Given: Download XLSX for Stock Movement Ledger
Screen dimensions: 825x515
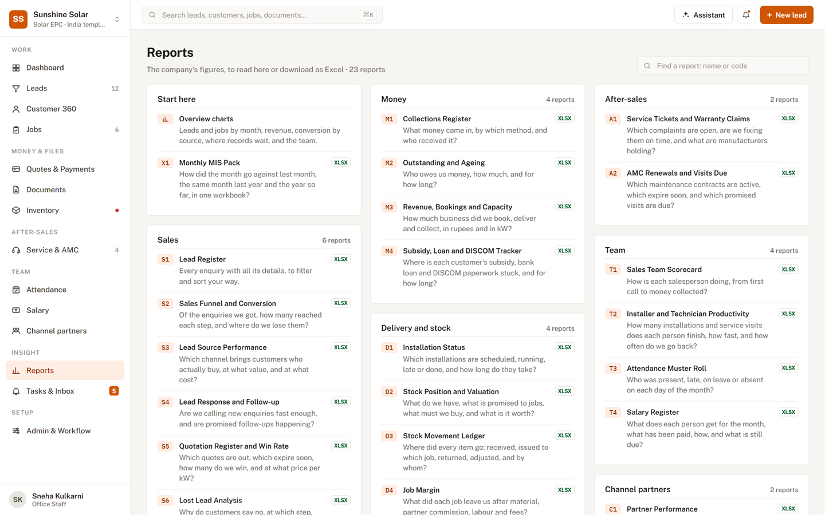Looking at the screenshot, I should [564, 435].
